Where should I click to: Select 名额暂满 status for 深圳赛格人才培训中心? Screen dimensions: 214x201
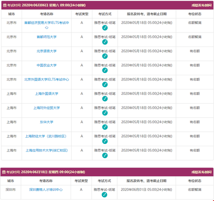[x=194, y=190]
